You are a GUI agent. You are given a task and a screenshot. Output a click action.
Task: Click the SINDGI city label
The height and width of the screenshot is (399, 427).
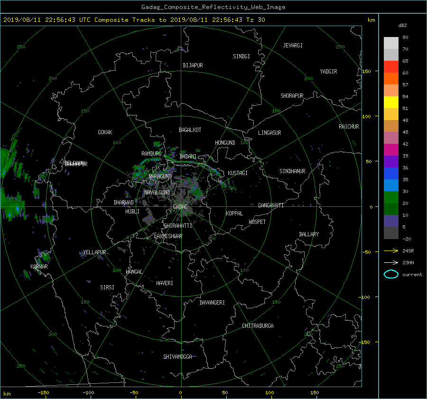coord(241,56)
